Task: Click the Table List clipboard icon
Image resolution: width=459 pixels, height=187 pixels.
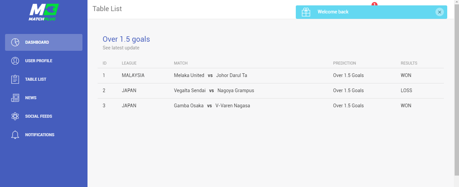Action: (15, 79)
